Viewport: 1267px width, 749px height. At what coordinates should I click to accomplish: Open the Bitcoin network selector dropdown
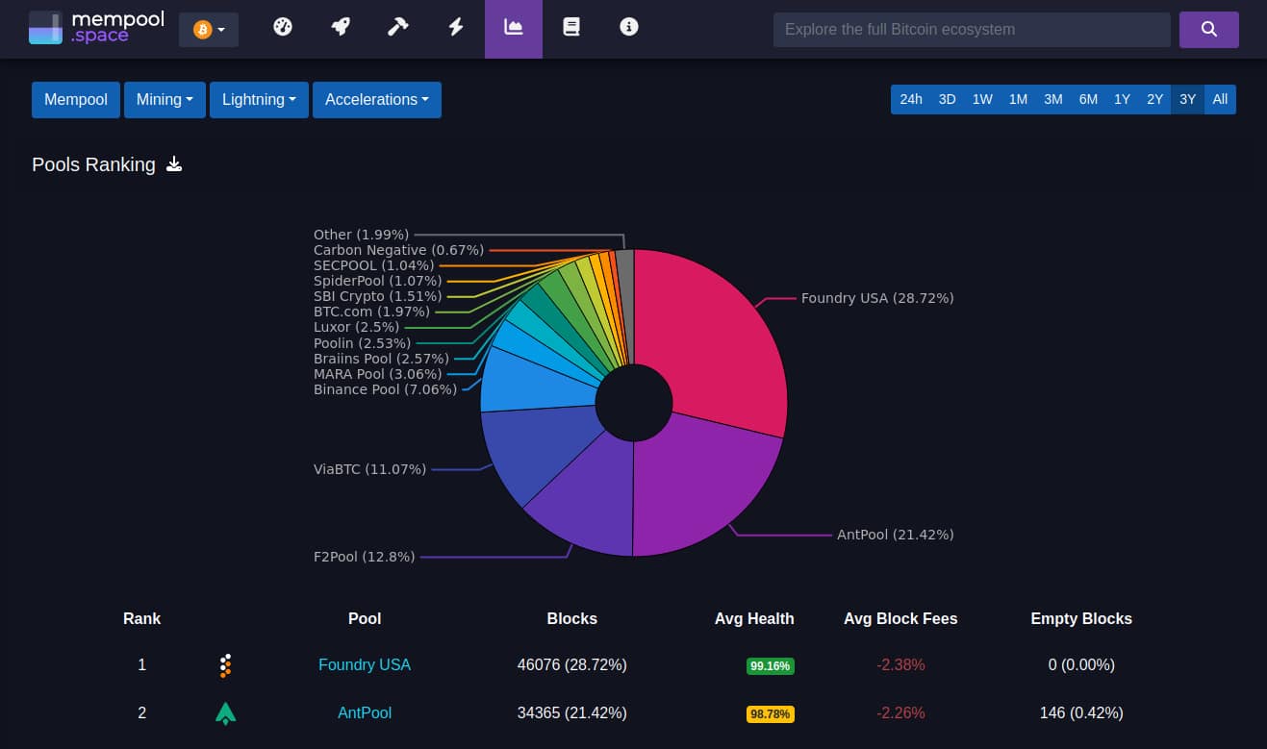tap(208, 29)
